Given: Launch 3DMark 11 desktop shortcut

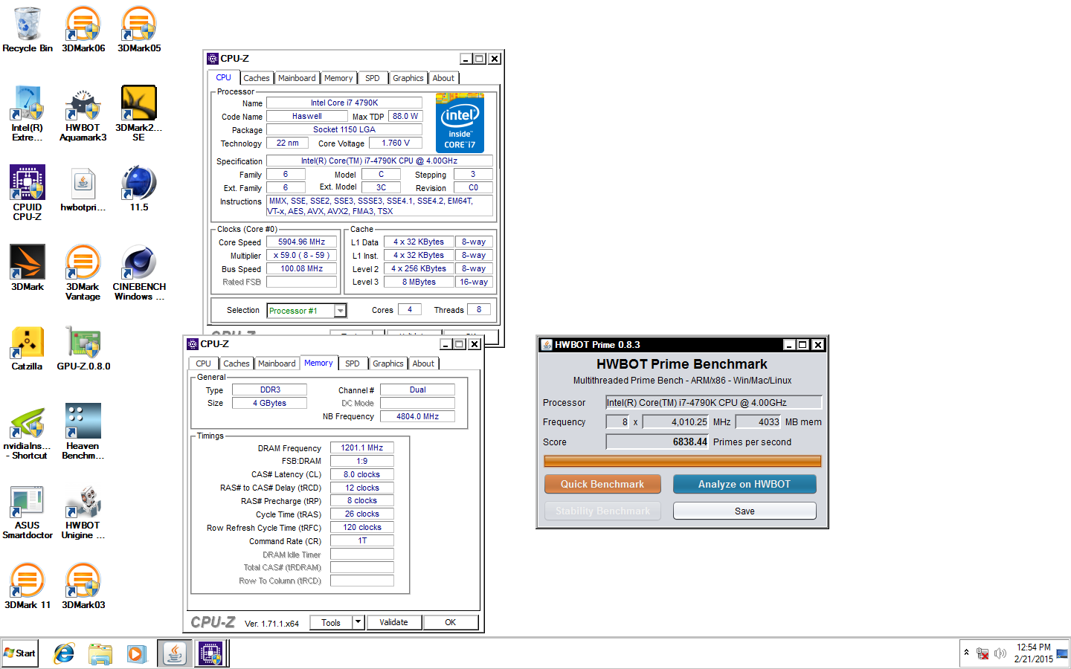Looking at the screenshot, I should pos(28,586).
